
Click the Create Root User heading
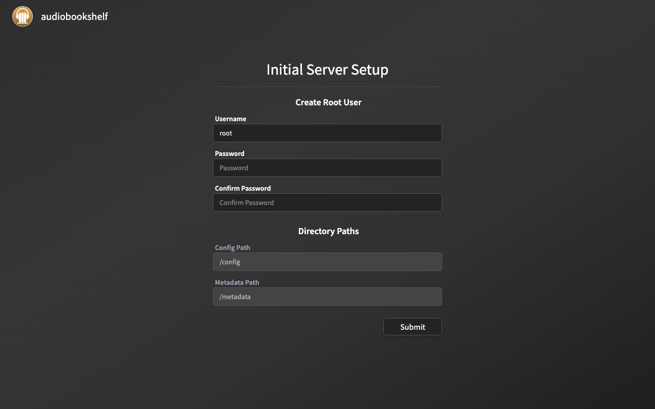(x=328, y=102)
